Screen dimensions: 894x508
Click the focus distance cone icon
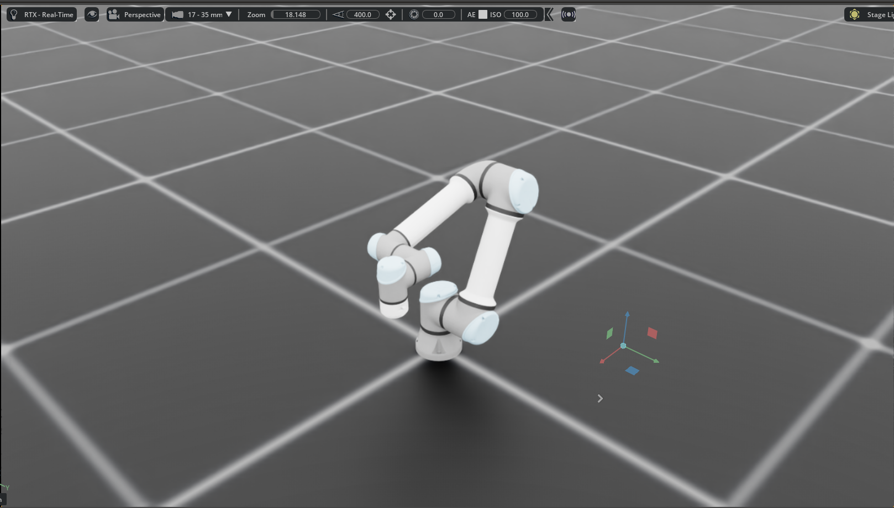pyautogui.click(x=338, y=15)
